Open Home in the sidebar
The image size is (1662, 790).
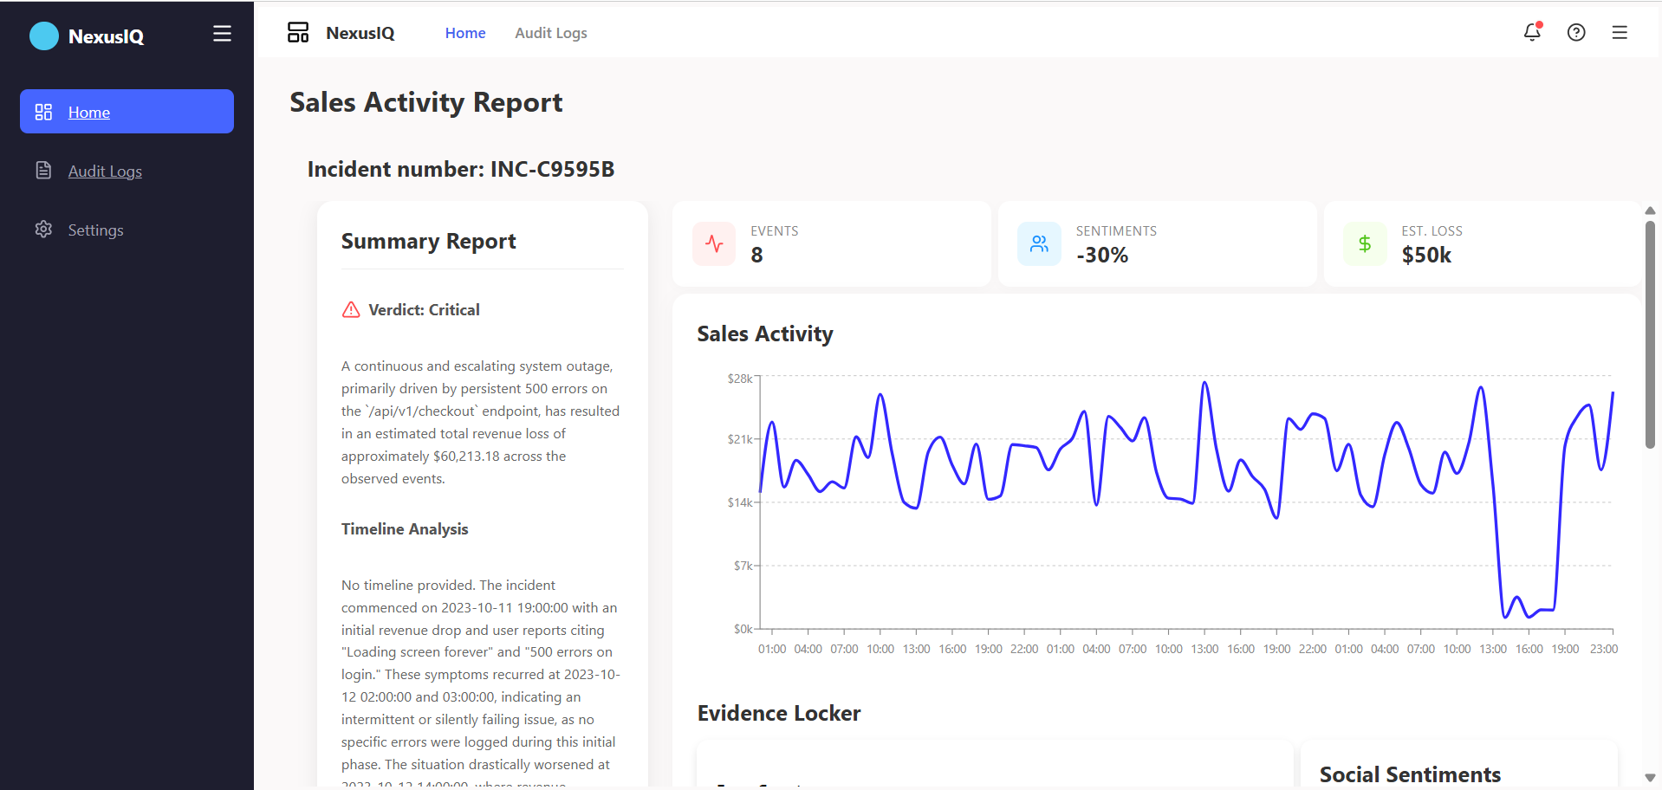click(x=127, y=111)
